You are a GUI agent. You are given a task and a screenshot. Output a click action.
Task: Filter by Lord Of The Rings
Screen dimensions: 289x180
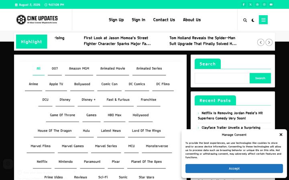[x=147, y=131]
